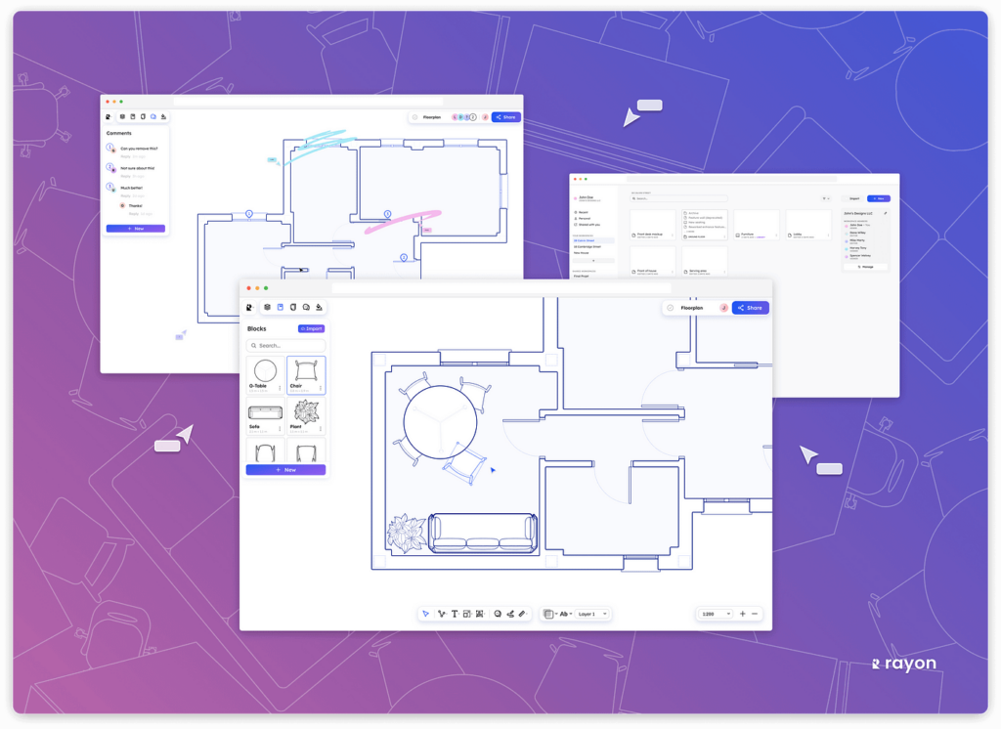Click the rayon logo in the corner
Viewport: 1001px width, 729px height.
click(901, 664)
